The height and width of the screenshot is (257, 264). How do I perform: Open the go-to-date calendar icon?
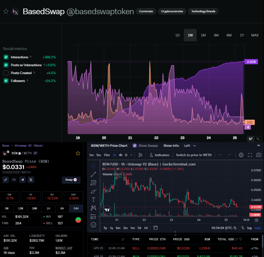click(x=155, y=228)
